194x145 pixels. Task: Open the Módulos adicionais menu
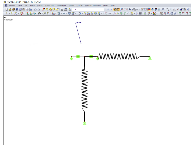93,6
